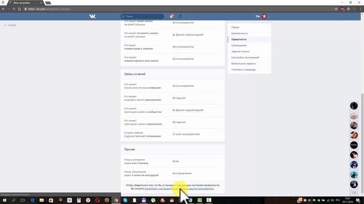
Task: Open the Camtasia green taskbar icon
Action: click(x=200, y=200)
